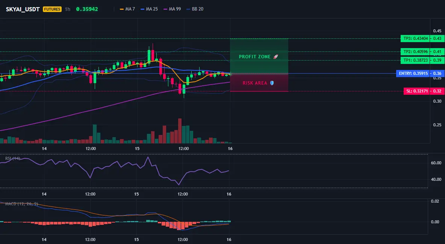Click the TP2: 0.40596 label
Screen dimensions: 445x244
[415, 52]
